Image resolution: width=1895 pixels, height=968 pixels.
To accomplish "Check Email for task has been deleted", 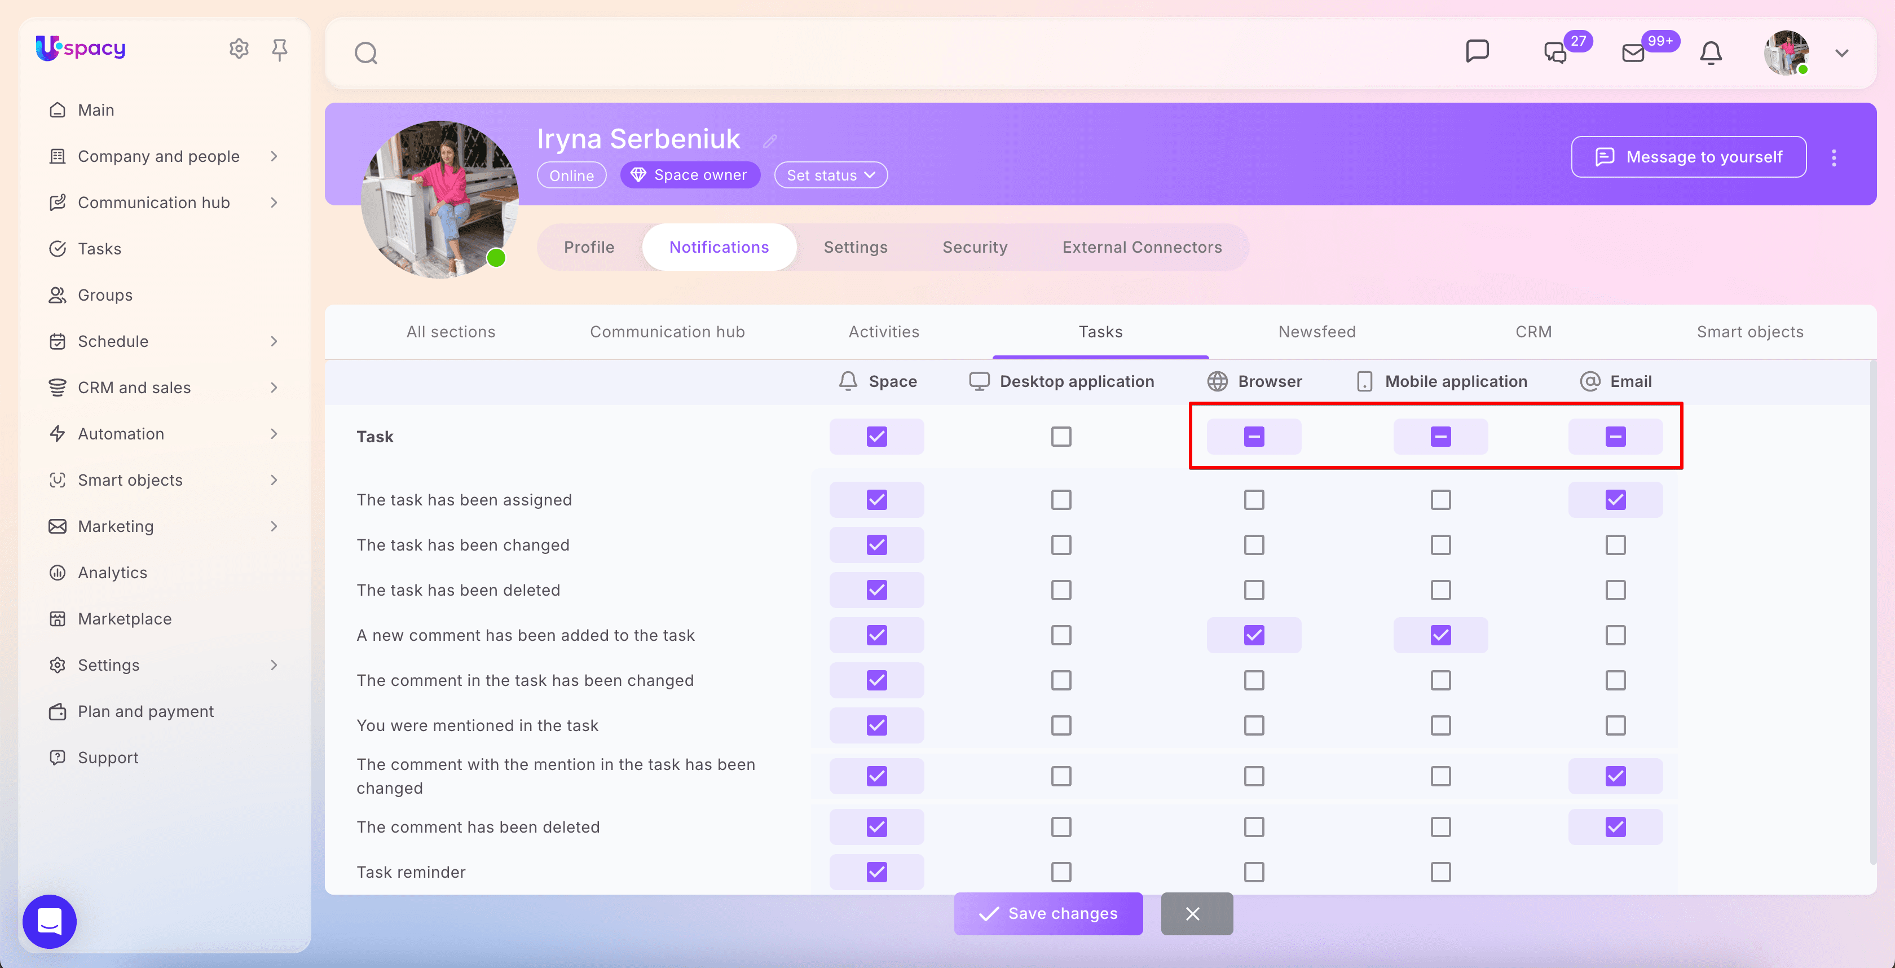I will tap(1615, 591).
